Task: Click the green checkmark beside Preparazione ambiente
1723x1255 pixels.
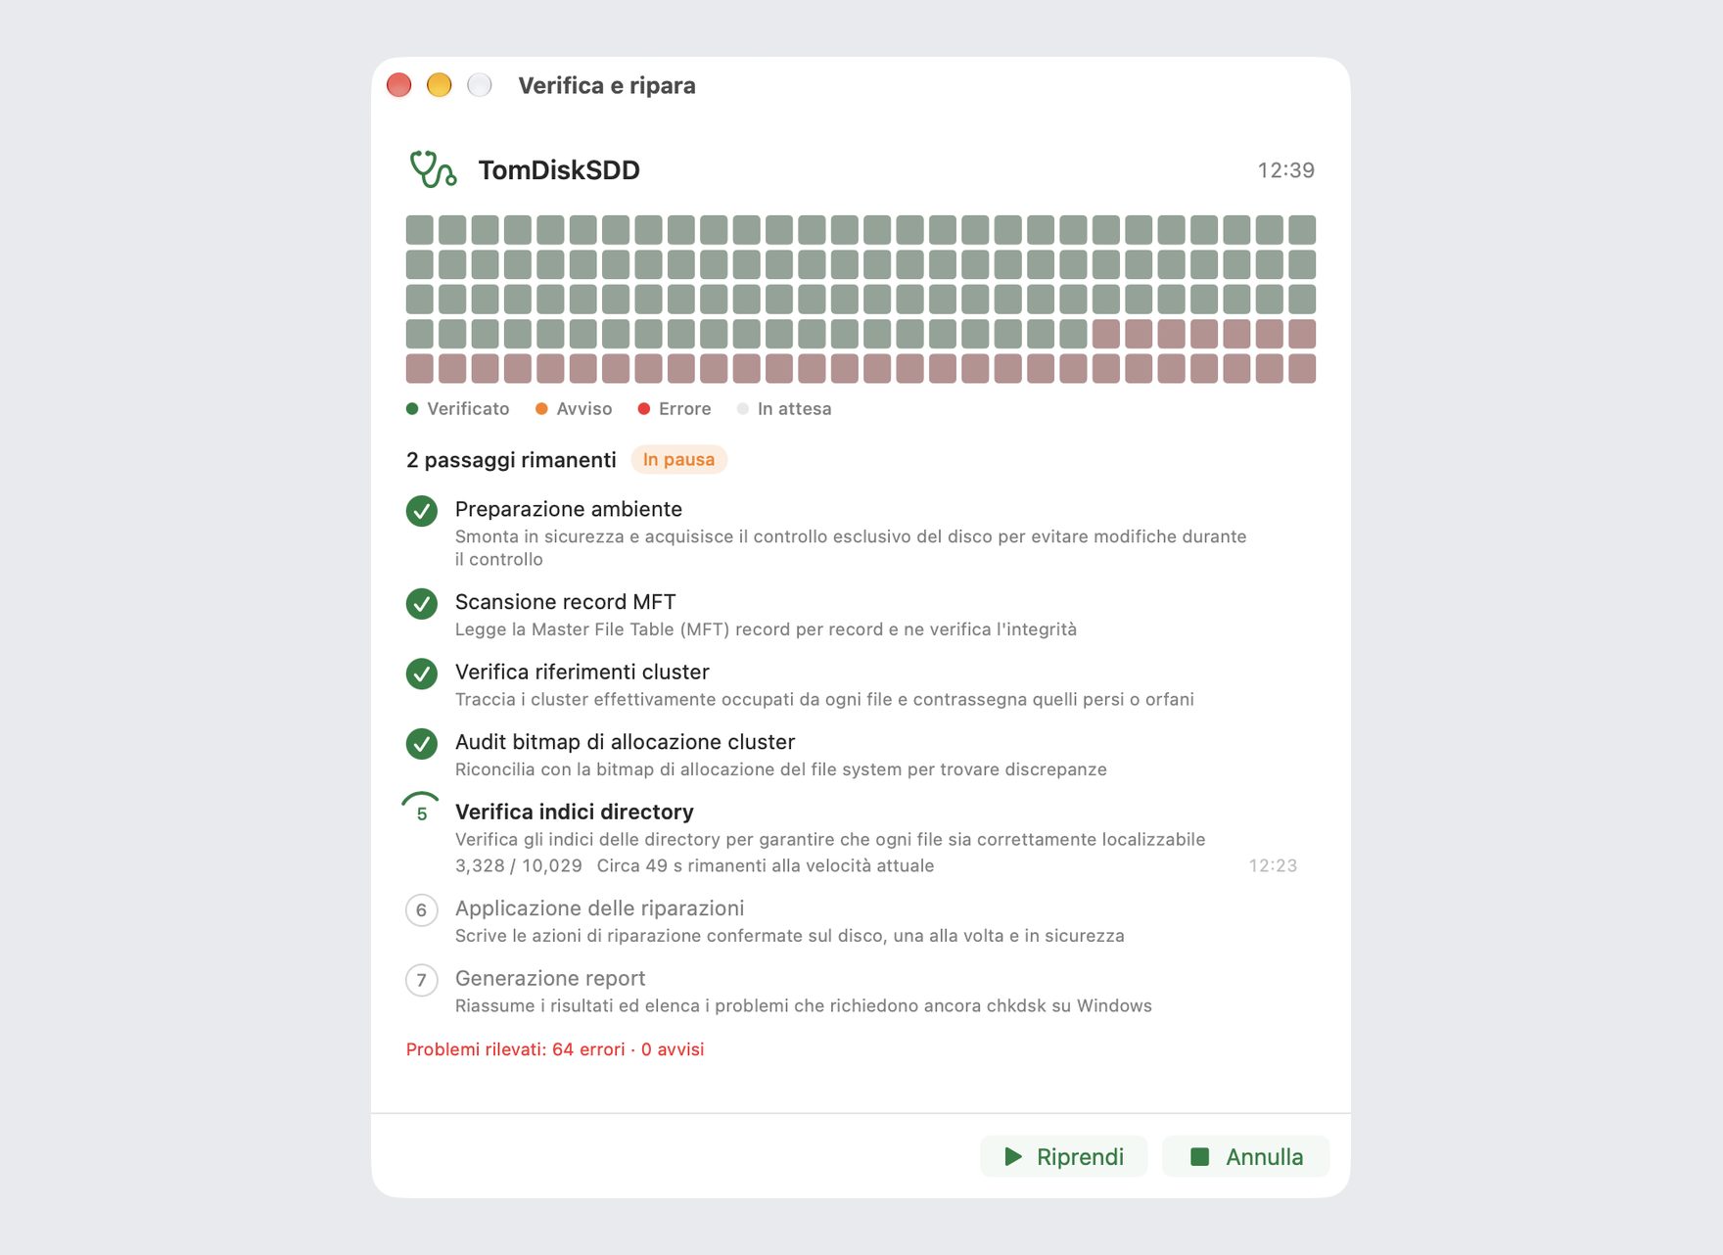Action: (422, 511)
